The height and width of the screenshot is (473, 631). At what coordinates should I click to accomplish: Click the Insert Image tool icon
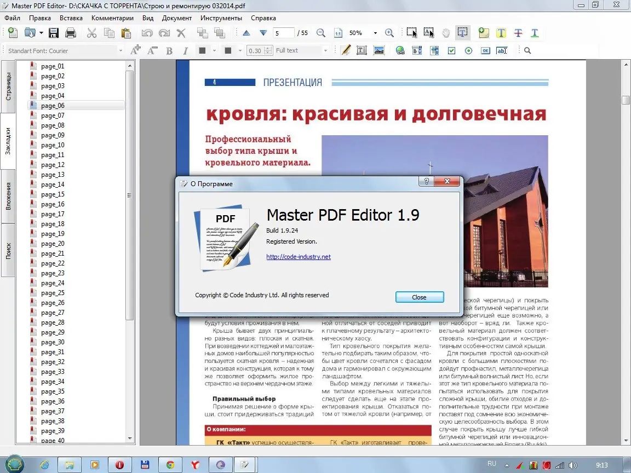point(378,50)
